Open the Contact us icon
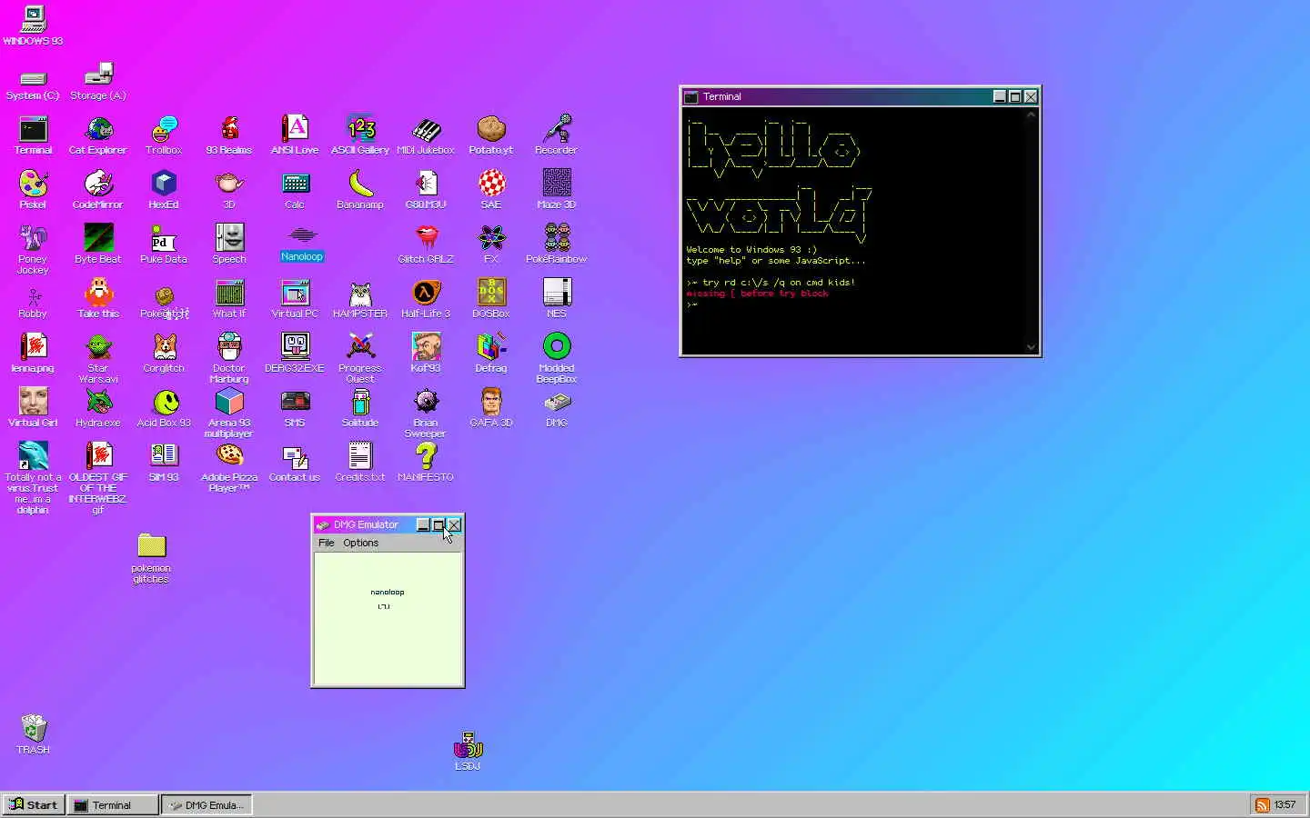 (295, 463)
